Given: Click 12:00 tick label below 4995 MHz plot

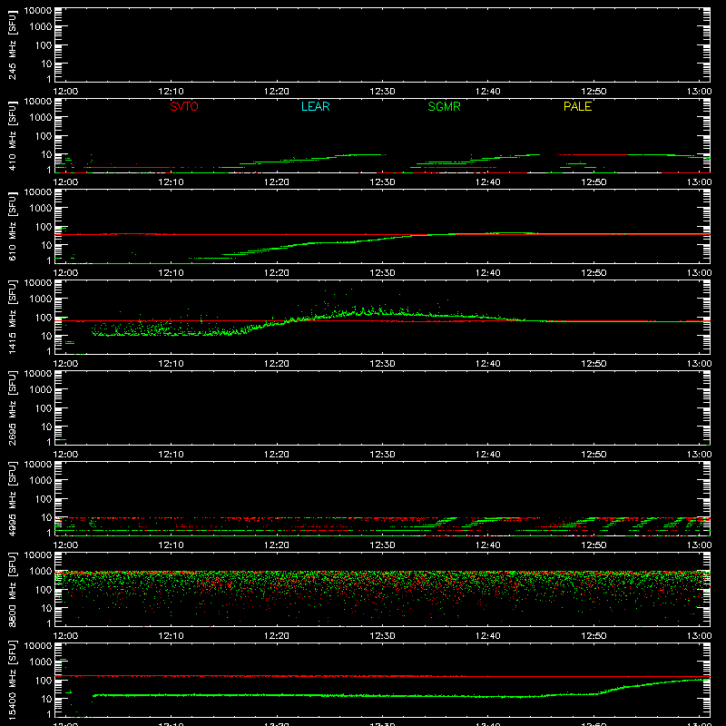Looking at the screenshot, I should [65, 545].
